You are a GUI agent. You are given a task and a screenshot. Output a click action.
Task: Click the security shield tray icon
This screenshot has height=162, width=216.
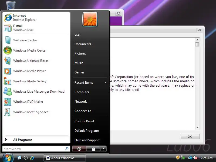point(178,157)
